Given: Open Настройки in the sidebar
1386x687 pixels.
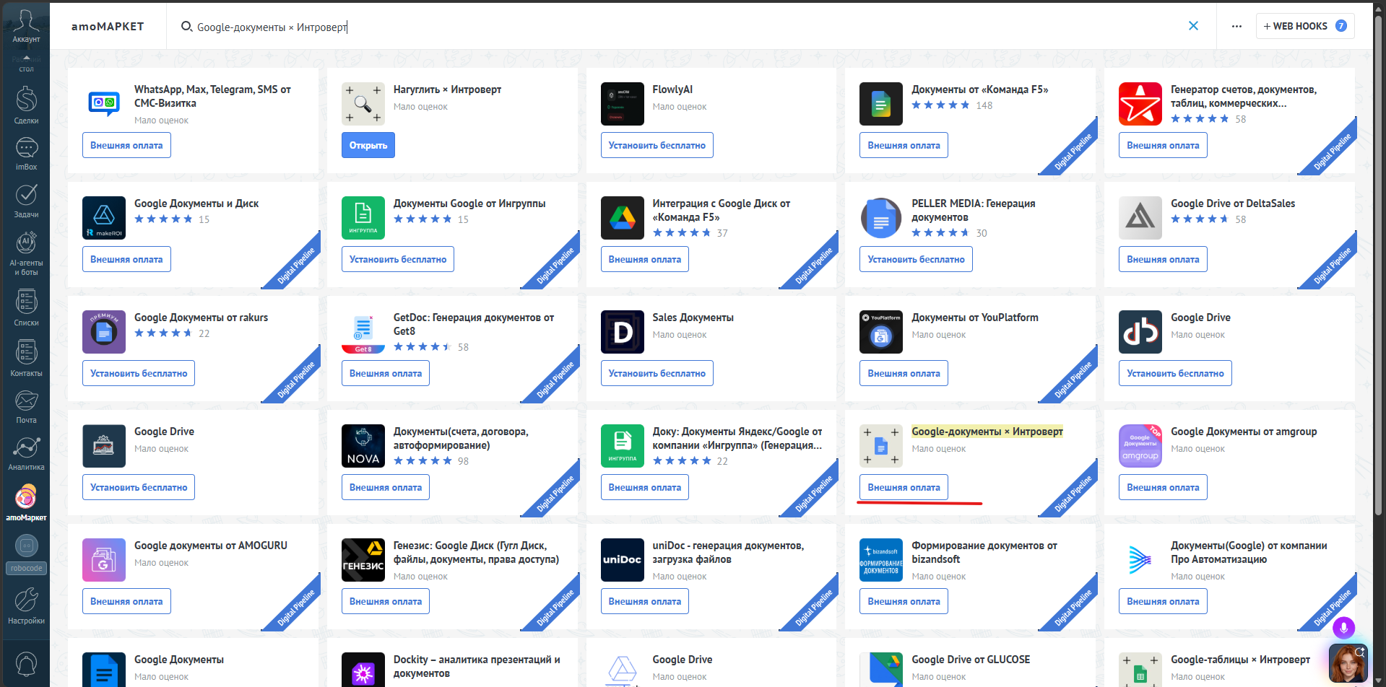Looking at the screenshot, I should point(26,605).
